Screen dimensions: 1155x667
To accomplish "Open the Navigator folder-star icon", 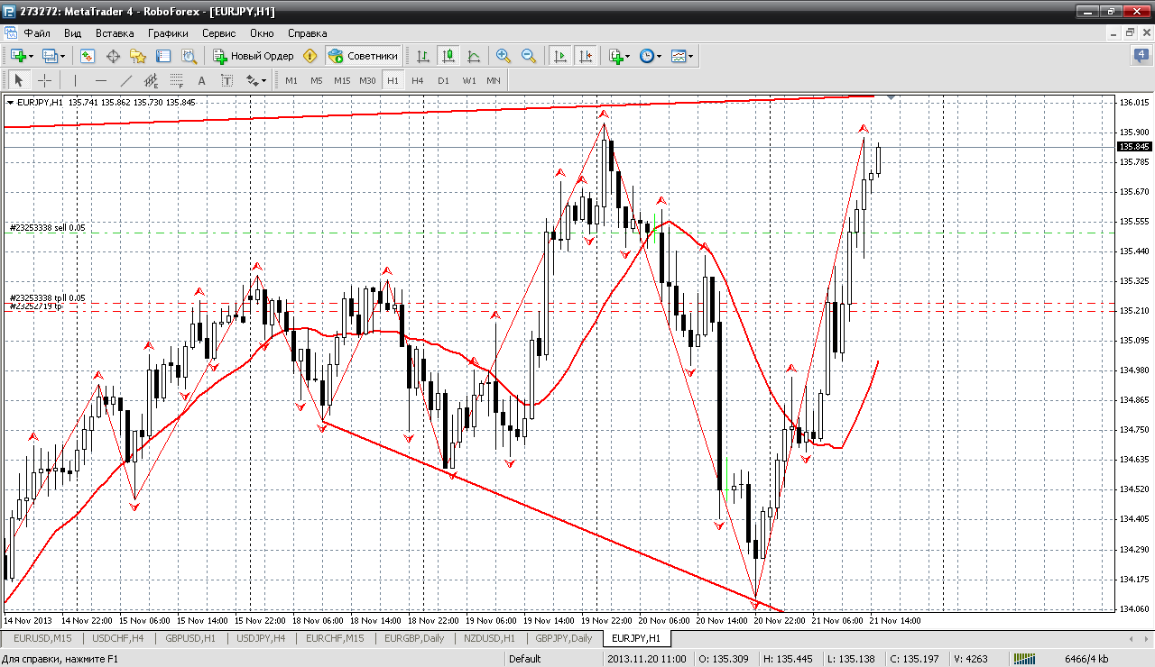I will pos(138,56).
